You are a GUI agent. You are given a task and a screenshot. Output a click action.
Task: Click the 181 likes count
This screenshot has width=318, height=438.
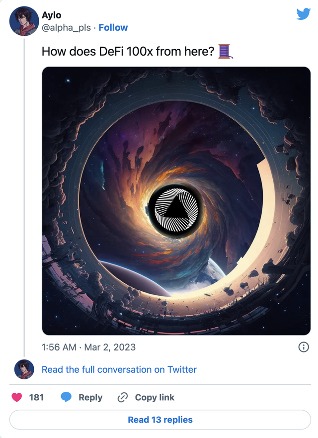tap(36, 397)
